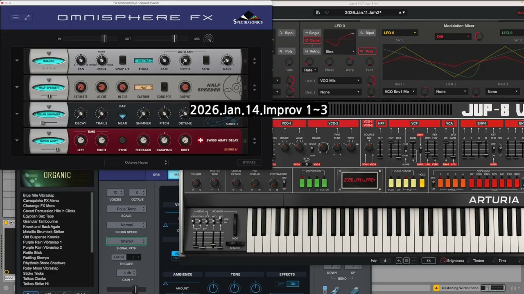Viewport: 524px width, 294px height.
Task: Open the Octaves Haven preset selector
Action: coord(136,163)
